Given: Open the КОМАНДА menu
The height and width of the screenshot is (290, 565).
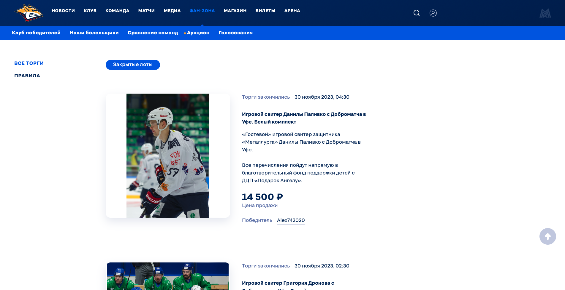Looking at the screenshot, I should tap(117, 11).
